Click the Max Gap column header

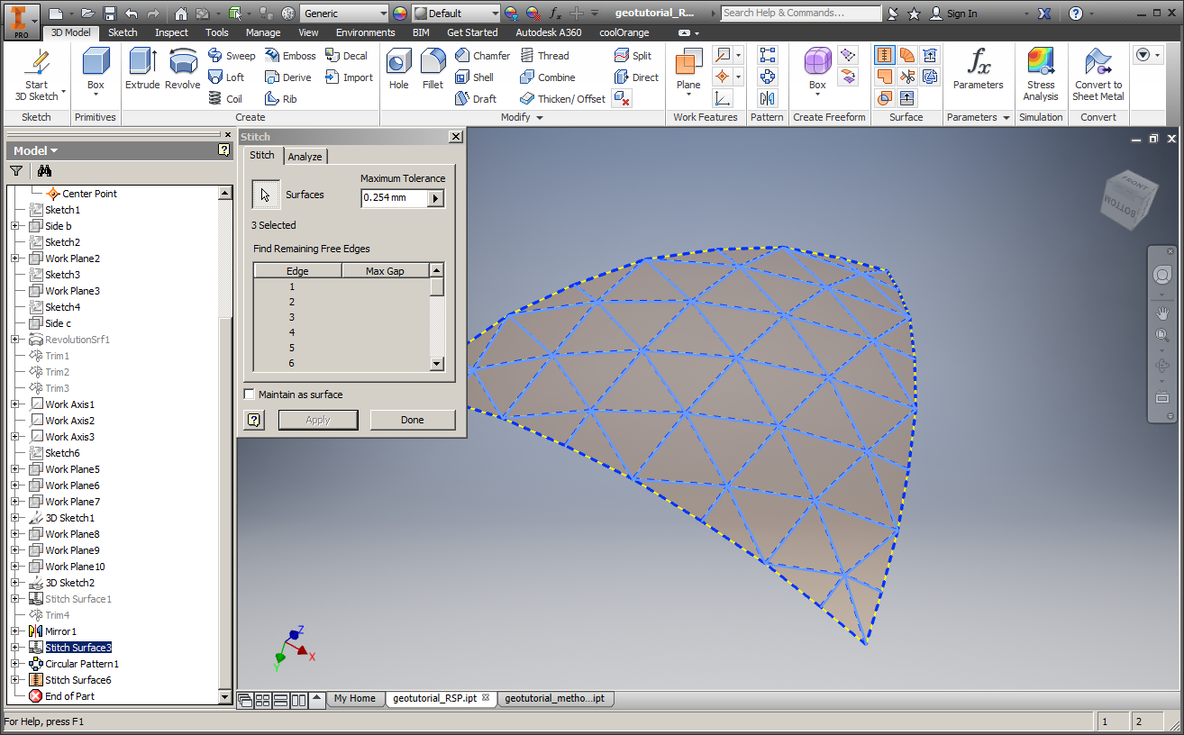pos(385,270)
